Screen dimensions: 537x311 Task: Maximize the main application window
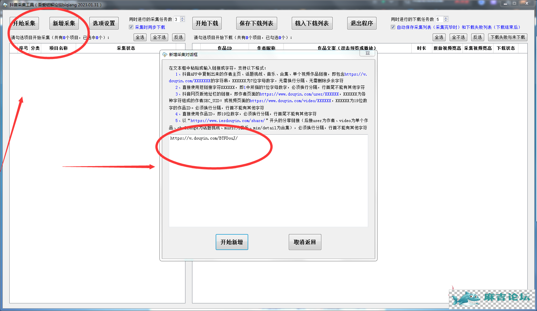[x=514, y=3]
